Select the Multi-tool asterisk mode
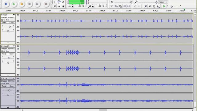Image resolution: width=197 pixels, height=111 pixels. (x=63, y=6)
